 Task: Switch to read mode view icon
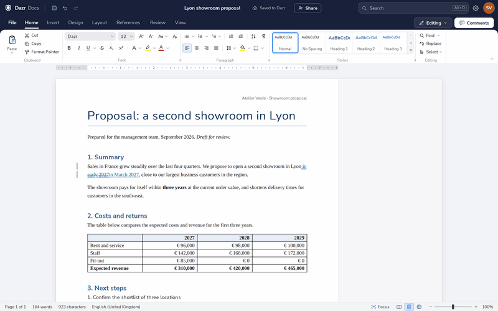(399, 307)
